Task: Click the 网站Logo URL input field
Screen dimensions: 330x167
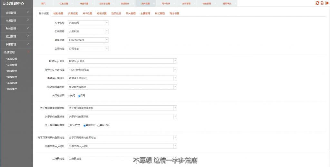Action: [x=120, y=61]
